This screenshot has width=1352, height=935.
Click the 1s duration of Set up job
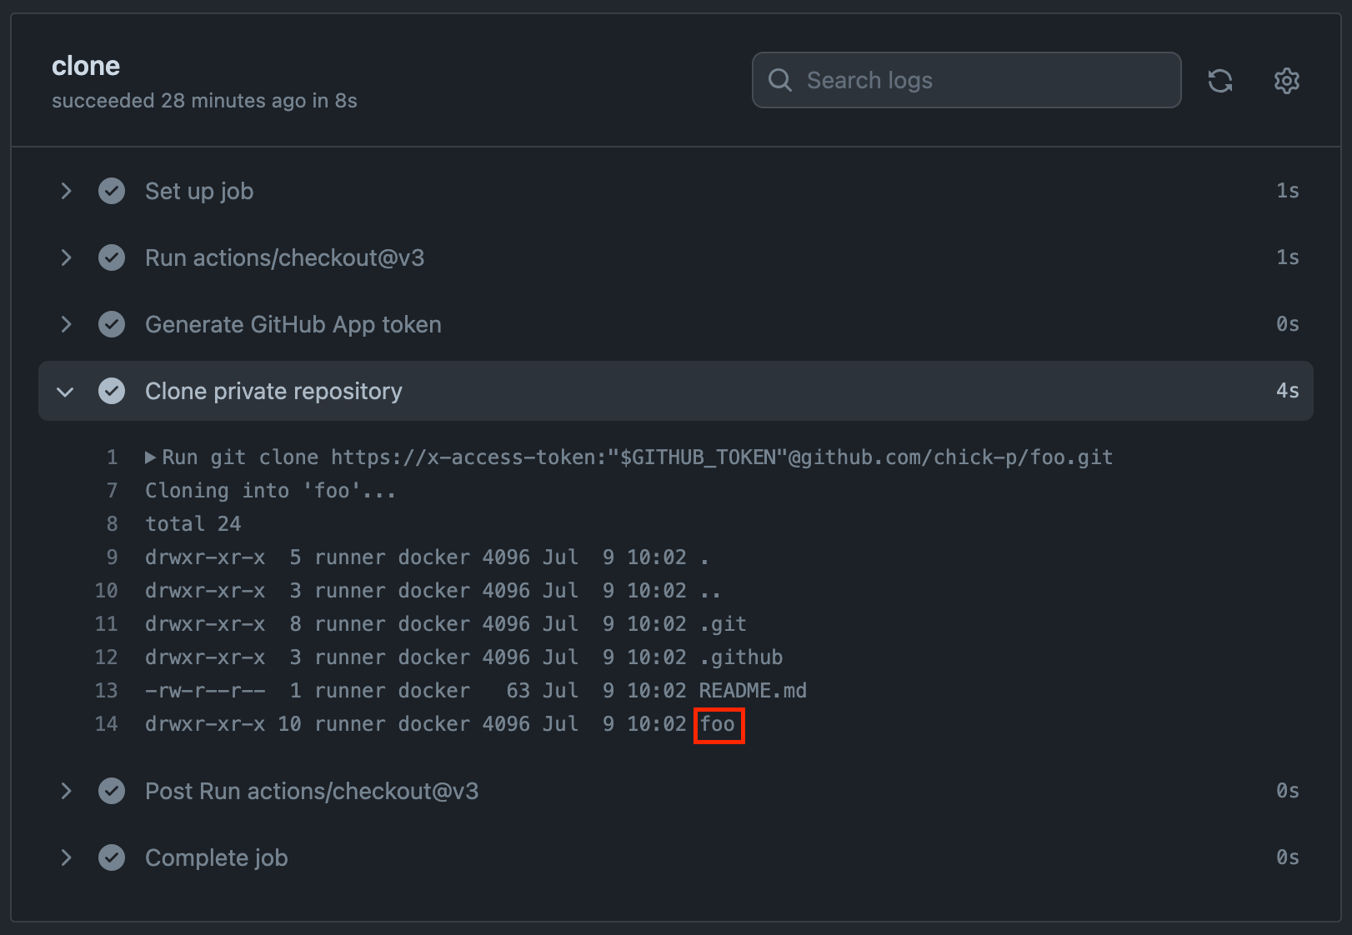(x=1288, y=191)
